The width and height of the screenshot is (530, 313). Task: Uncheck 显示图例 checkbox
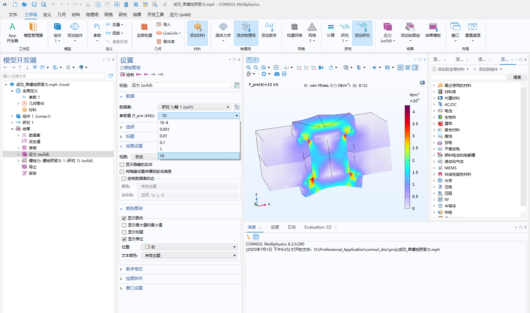pos(124,218)
